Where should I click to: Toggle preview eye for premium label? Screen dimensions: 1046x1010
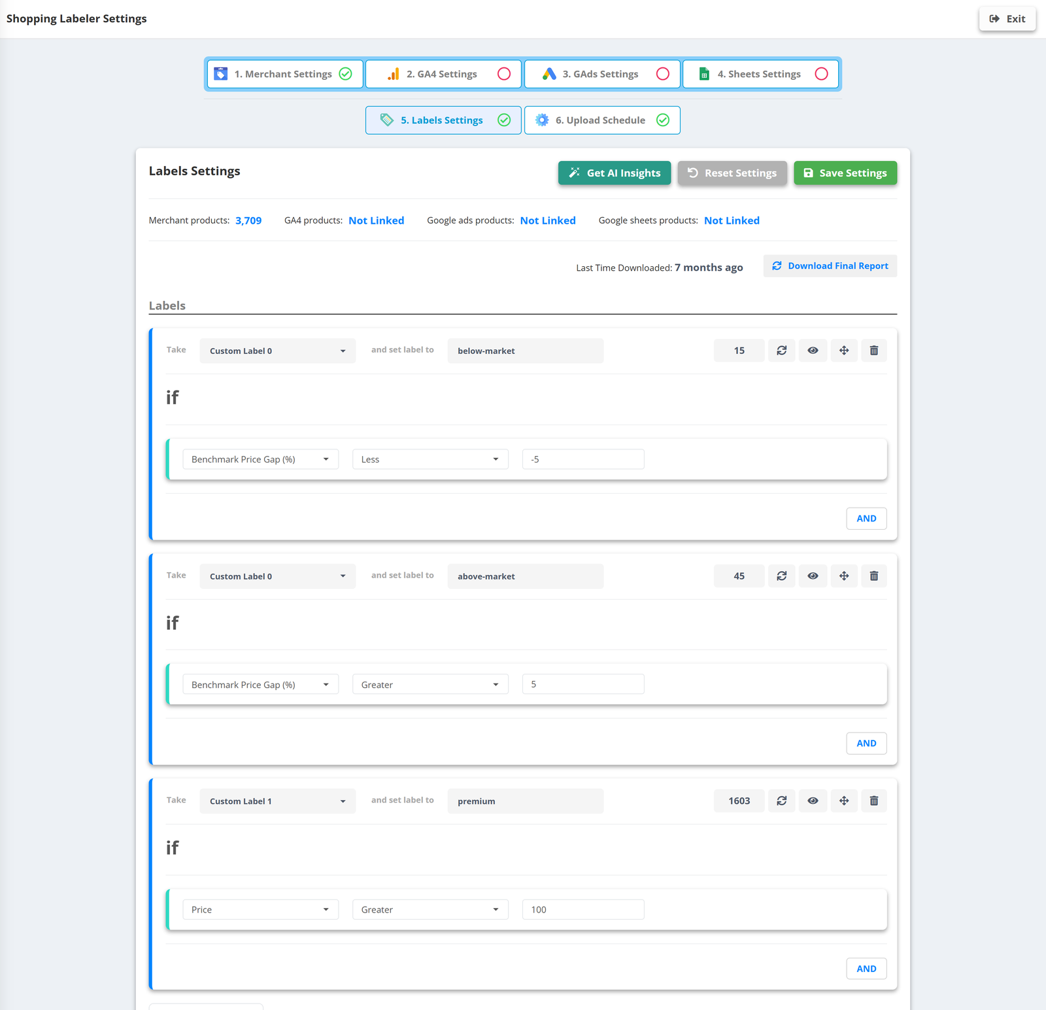(x=813, y=801)
